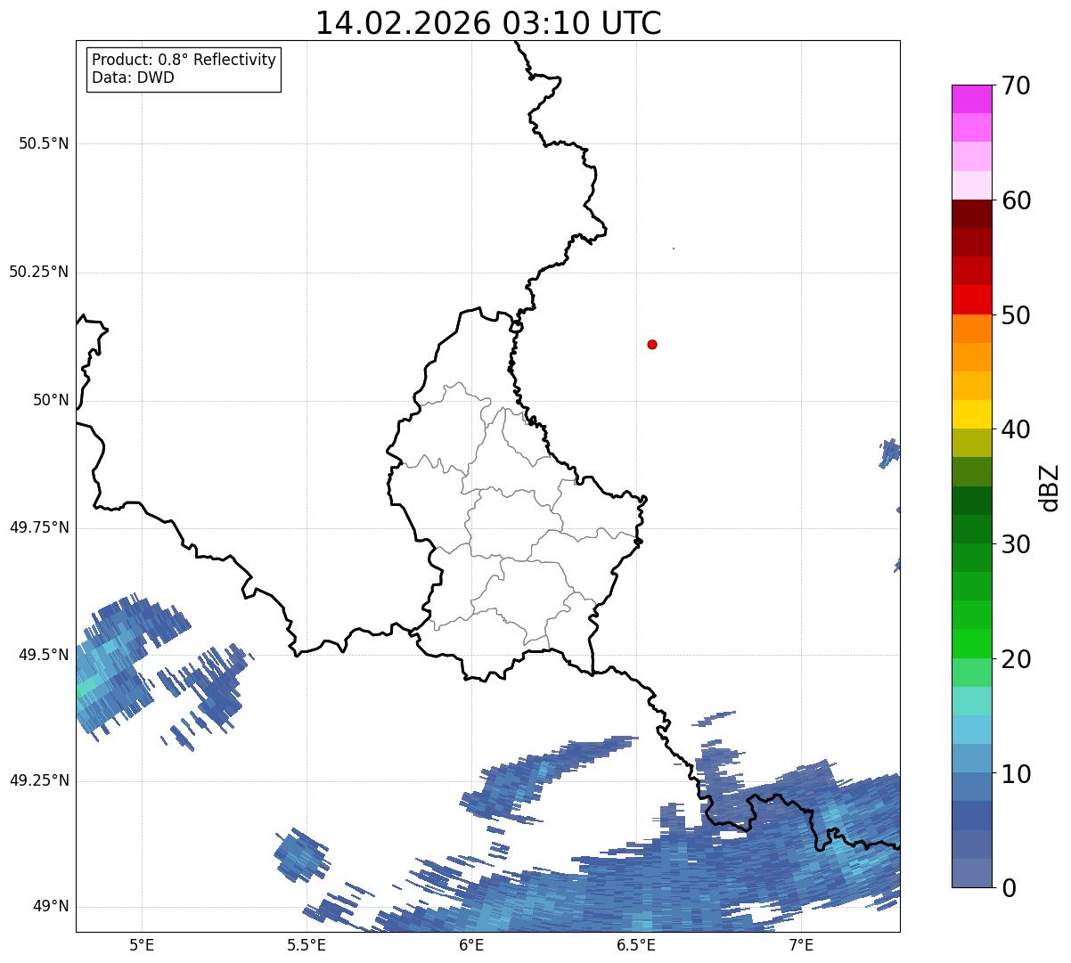Click the 7°E longitude label
1071x963 pixels.
pyautogui.click(x=802, y=944)
